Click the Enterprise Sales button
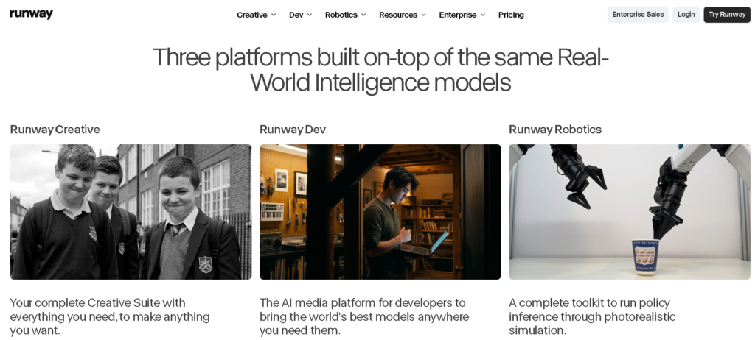 point(638,15)
